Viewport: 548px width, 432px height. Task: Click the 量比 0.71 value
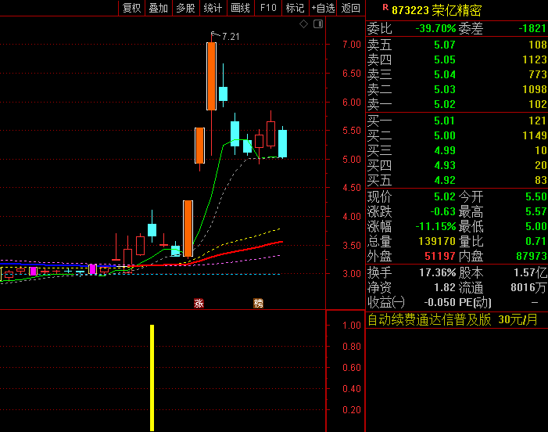(536, 241)
